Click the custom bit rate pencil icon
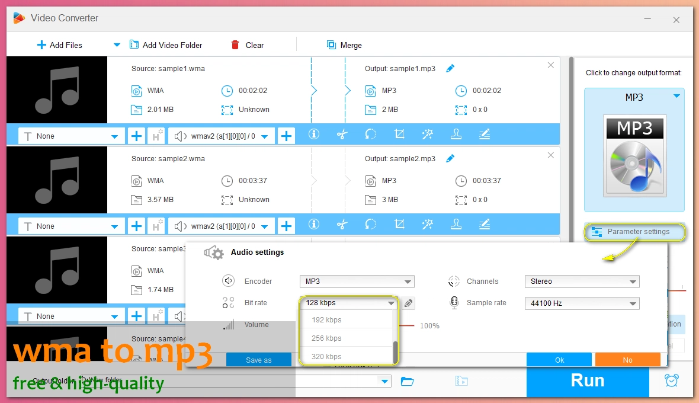The image size is (699, 403). click(x=408, y=303)
